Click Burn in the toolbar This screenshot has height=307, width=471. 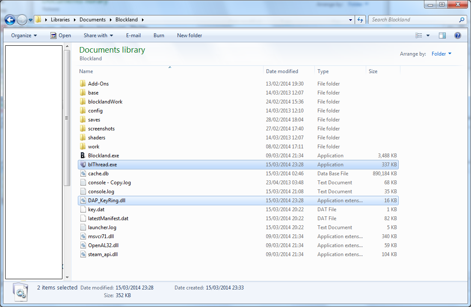point(159,35)
